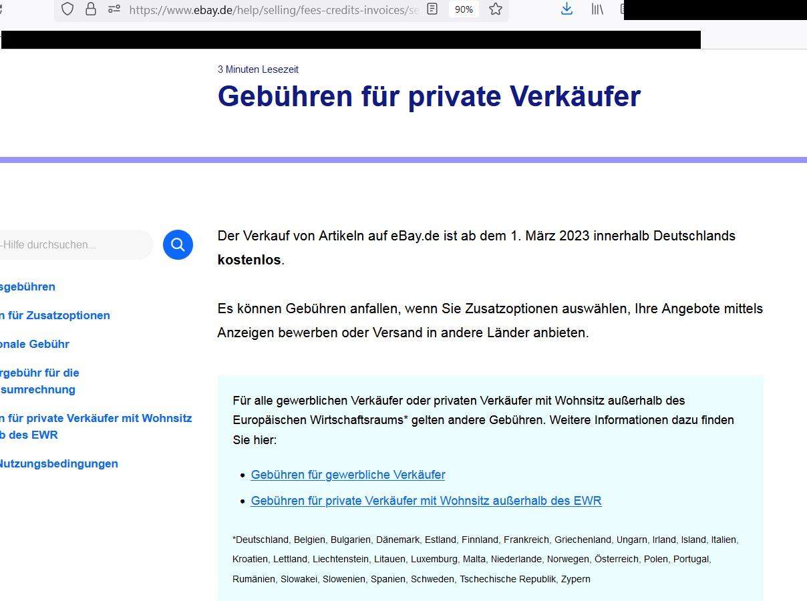Open 'Gebühren für private Verkäufer mit Wohnsitz außerhalb des EWR'
Viewport: 807px width, 601px height.
(426, 501)
